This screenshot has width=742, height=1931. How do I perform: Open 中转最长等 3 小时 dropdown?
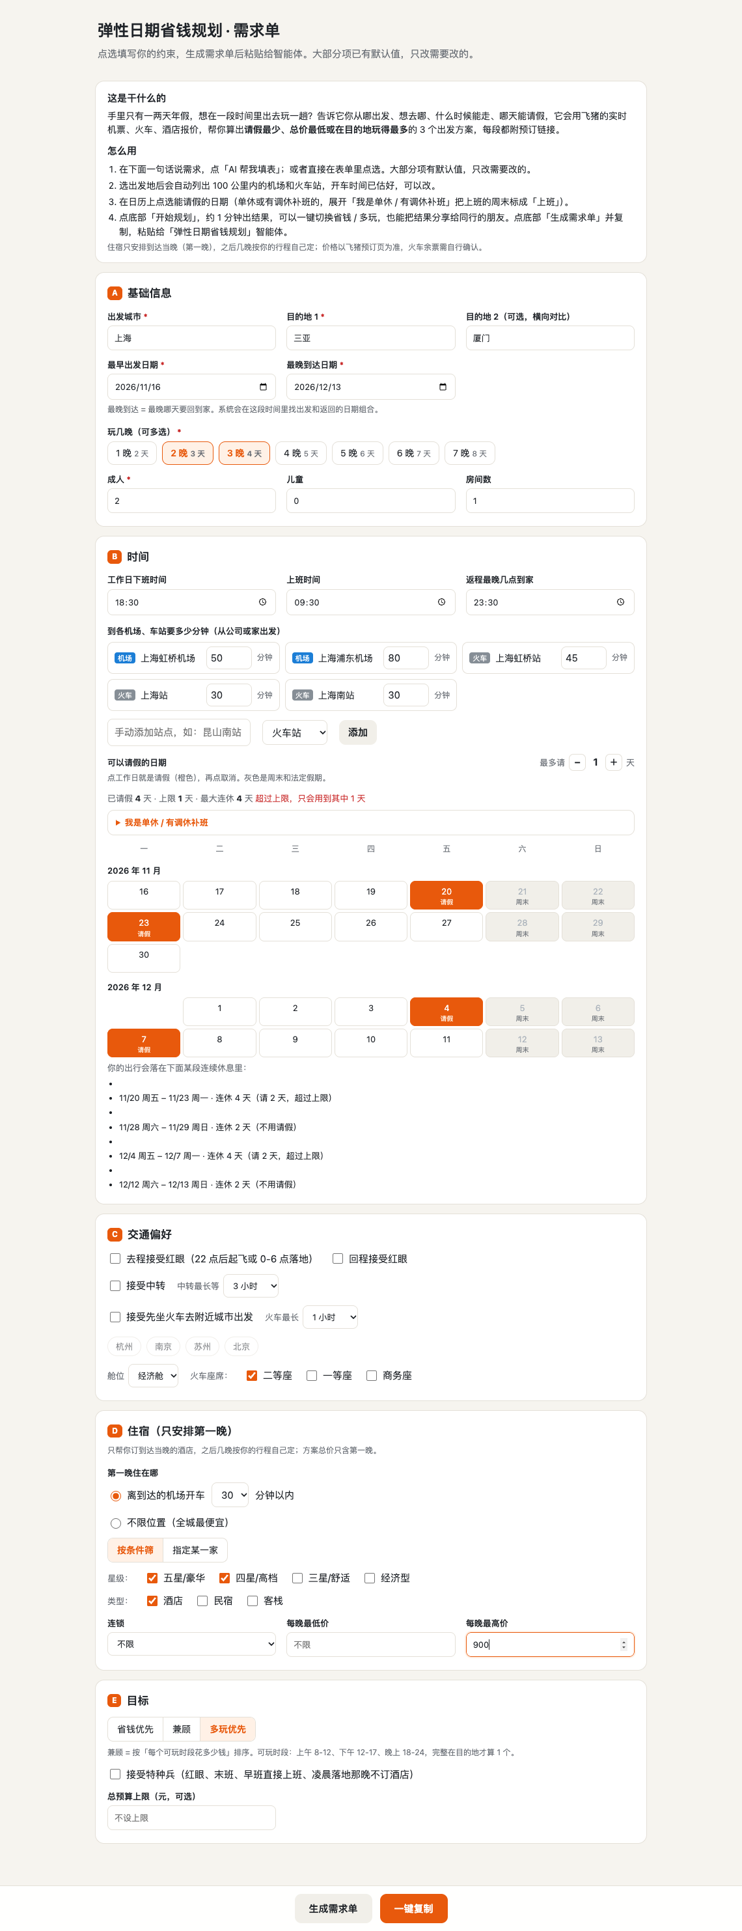pyautogui.click(x=251, y=1286)
